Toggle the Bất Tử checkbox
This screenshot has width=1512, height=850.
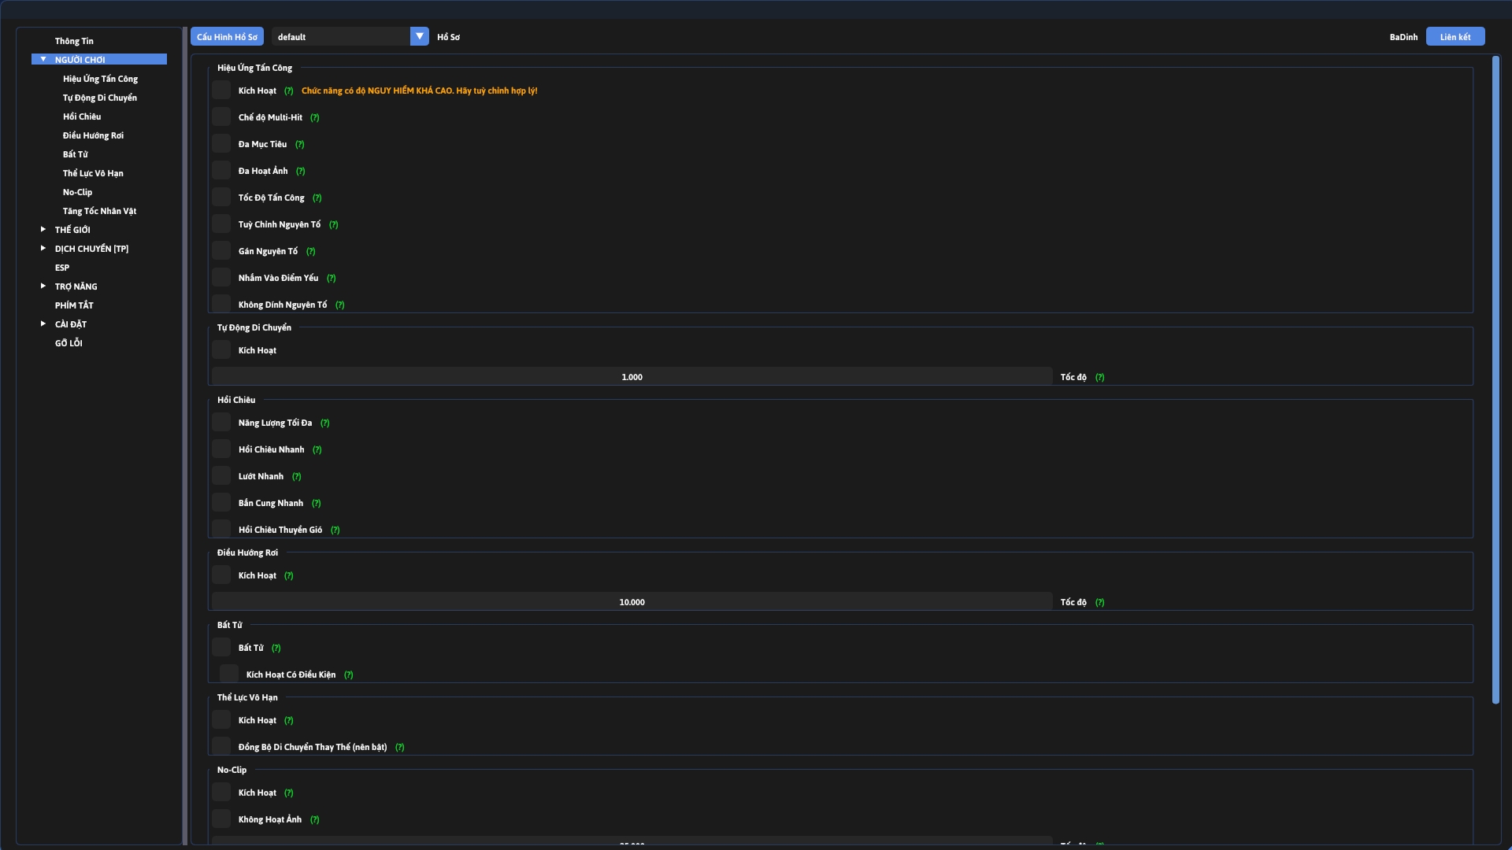(x=221, y=648)
